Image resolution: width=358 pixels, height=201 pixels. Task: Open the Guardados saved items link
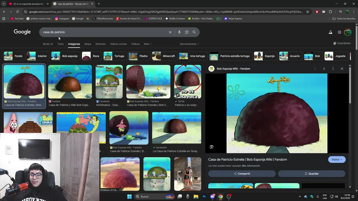[342, 43]
